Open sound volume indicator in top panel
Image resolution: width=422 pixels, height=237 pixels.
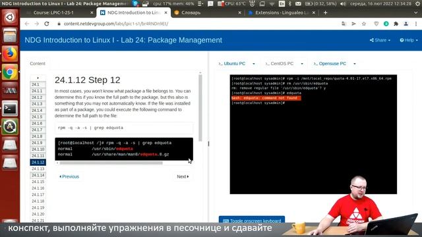tap(343, 3)
